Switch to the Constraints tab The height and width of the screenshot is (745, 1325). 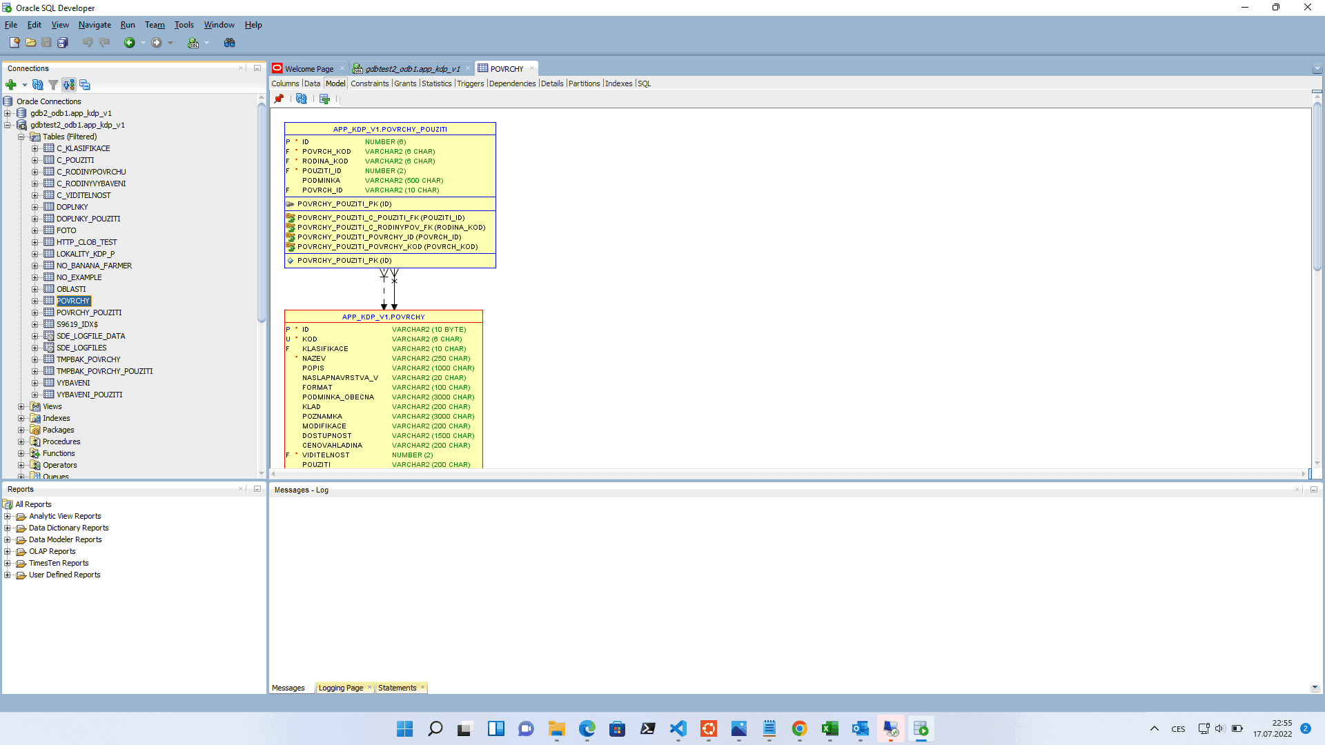pos(369,83)
